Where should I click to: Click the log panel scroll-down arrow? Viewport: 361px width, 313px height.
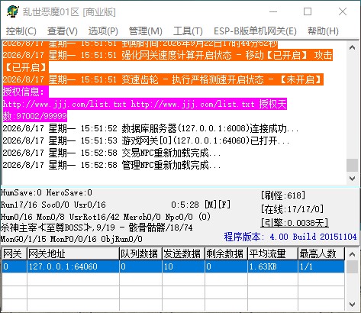(353, 179)
